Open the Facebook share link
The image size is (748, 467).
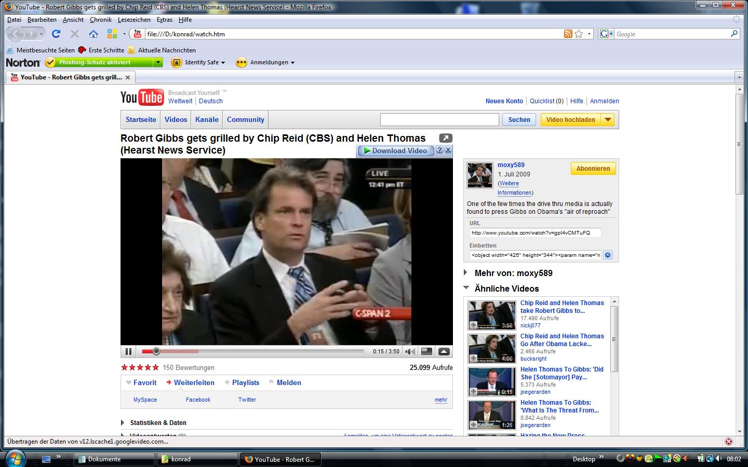point(198,400)
